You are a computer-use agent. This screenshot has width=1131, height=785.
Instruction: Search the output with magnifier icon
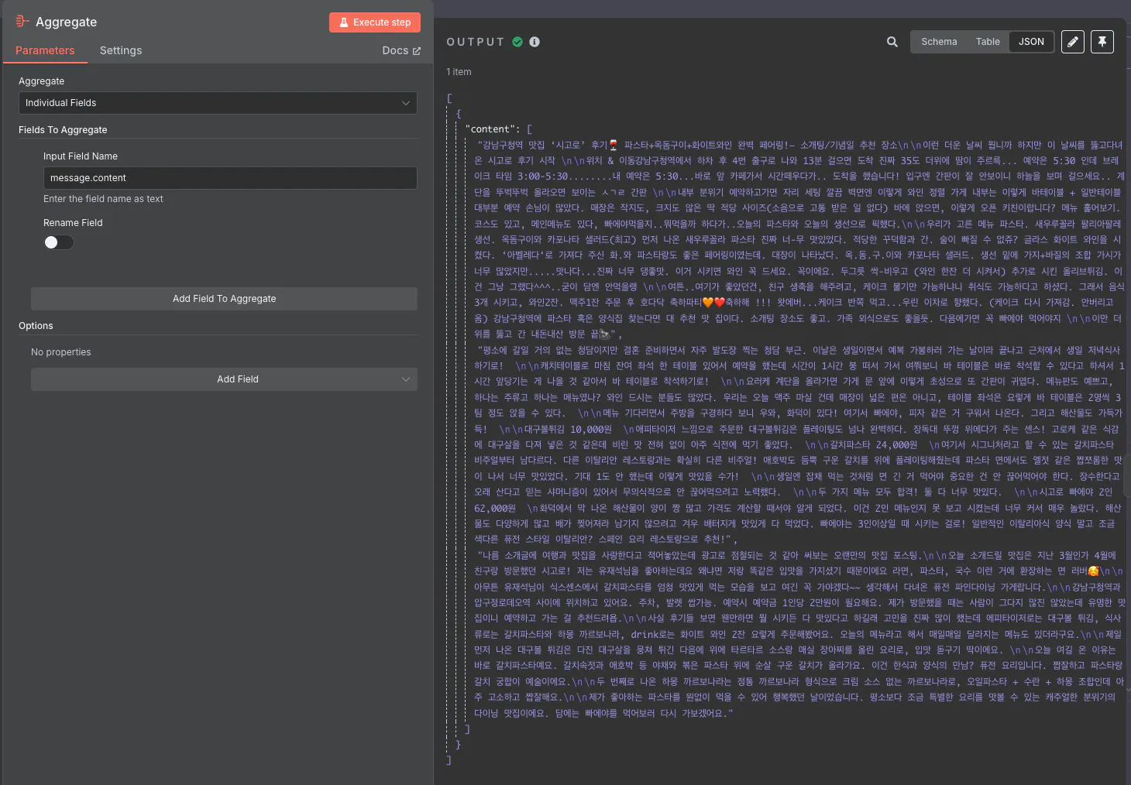pyautogui.click(x=892, y=42)
